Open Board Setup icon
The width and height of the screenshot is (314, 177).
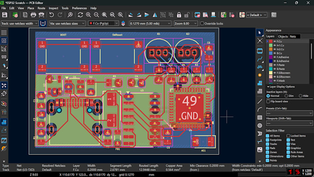[15, 15]
